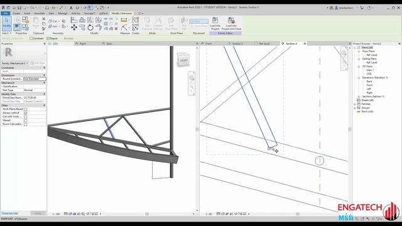Toggle Room Calculation Point checkbox
This screenshot has width=402, height=226.
pos(25,124)
